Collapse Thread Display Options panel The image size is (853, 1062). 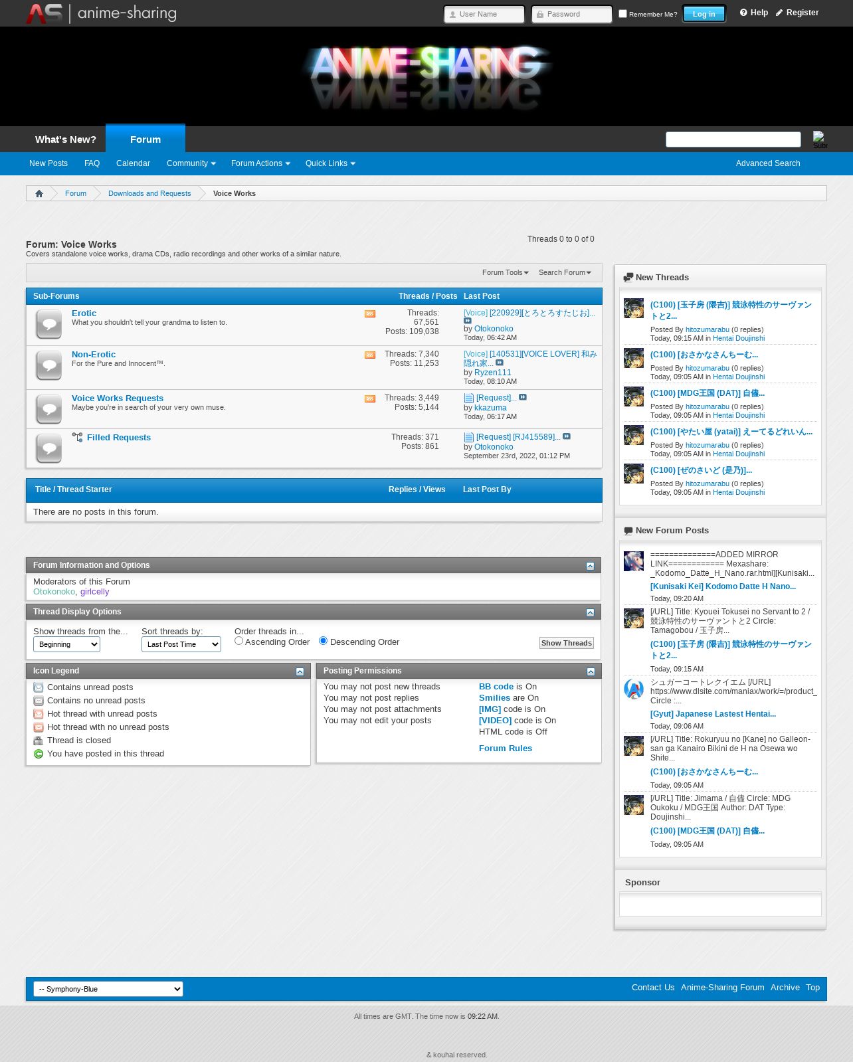(x=590, y=612)
